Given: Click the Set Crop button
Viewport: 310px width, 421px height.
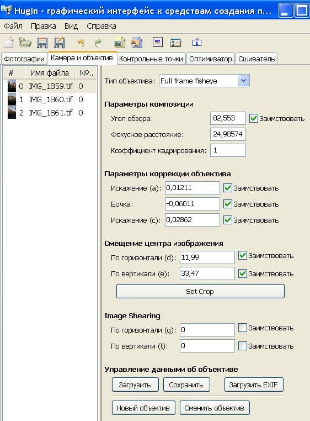Looking at the screenshot, I should pos(200,291).
